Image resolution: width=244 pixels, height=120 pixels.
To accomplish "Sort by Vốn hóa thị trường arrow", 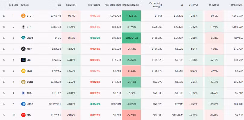I will [161, 5].
